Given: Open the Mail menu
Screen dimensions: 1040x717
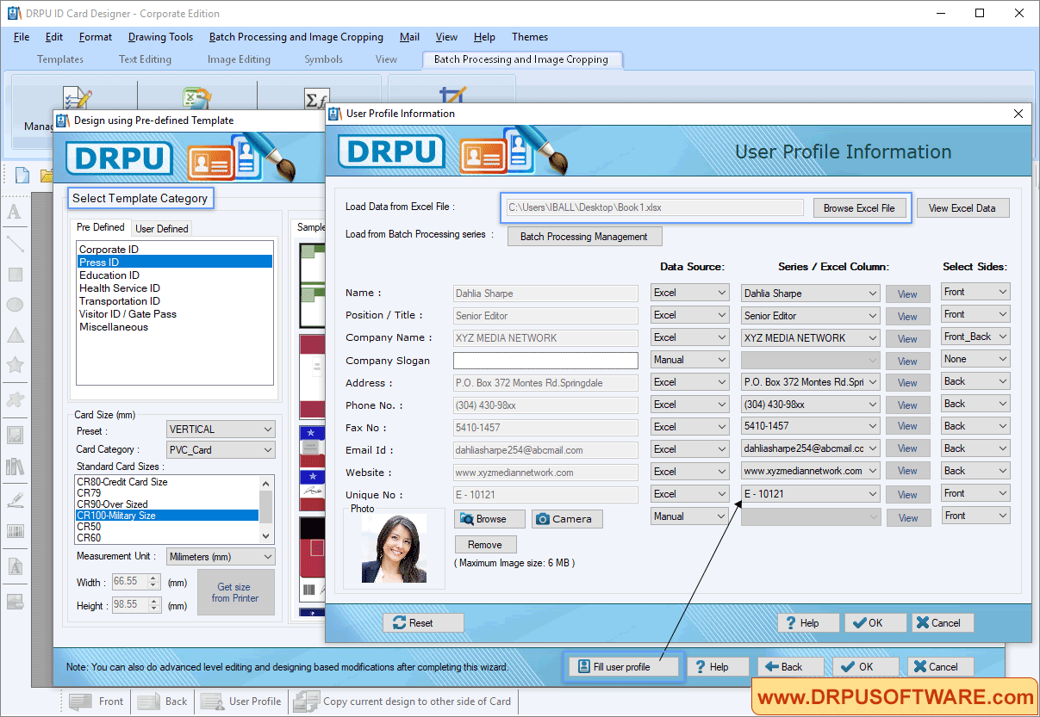Looking at the screenshot, I should click(x=409, y=37).
